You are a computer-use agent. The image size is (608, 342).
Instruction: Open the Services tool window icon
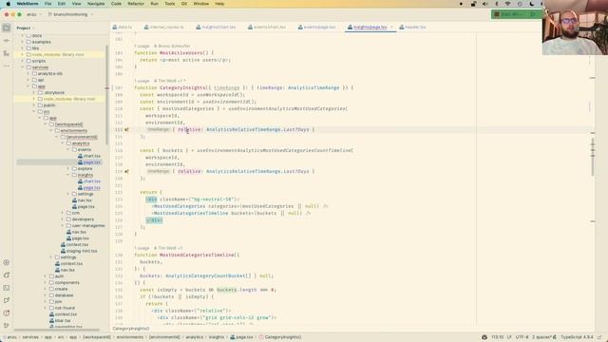coord(7,262)
